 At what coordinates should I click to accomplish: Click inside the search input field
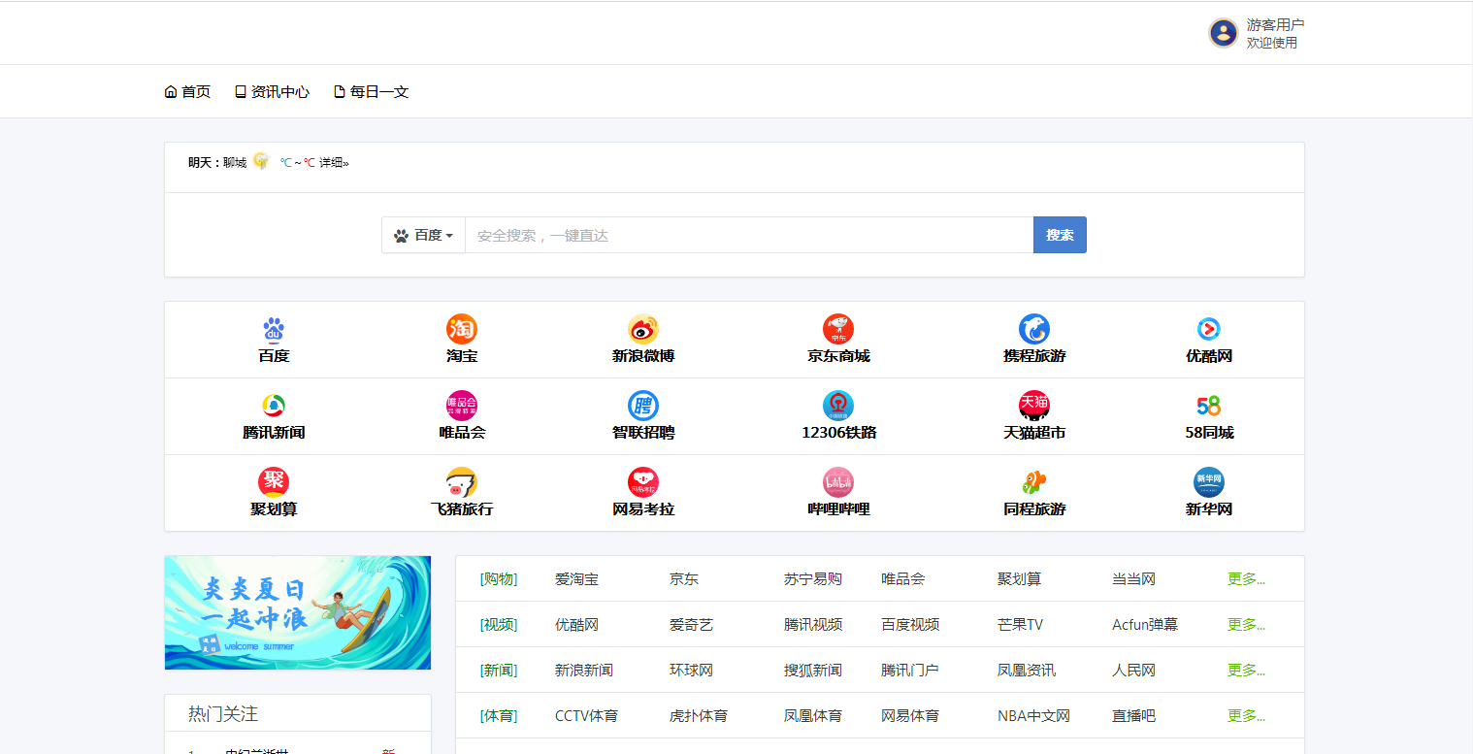coord(747,234)
